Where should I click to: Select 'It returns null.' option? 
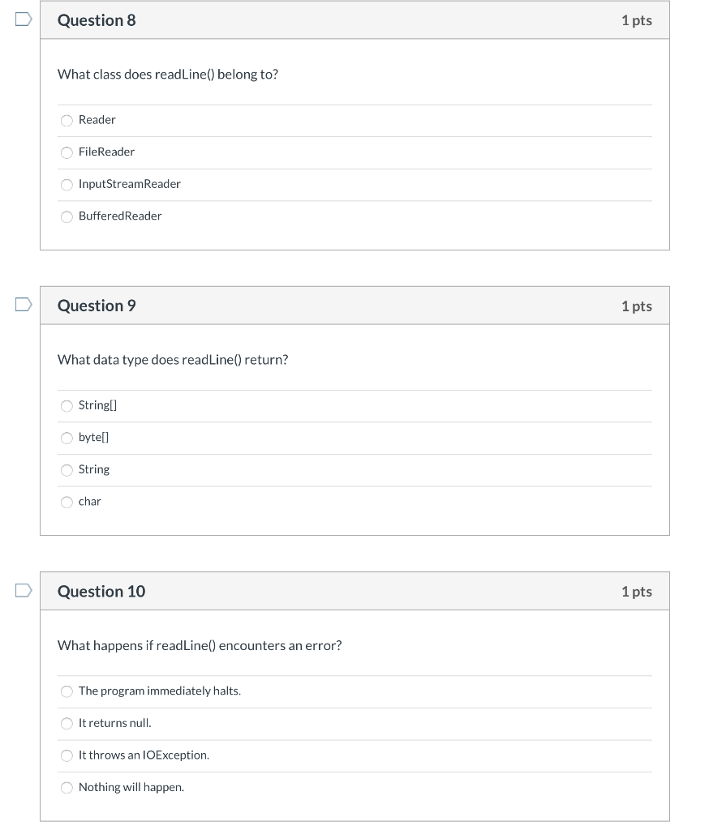[x=67, y=723]
